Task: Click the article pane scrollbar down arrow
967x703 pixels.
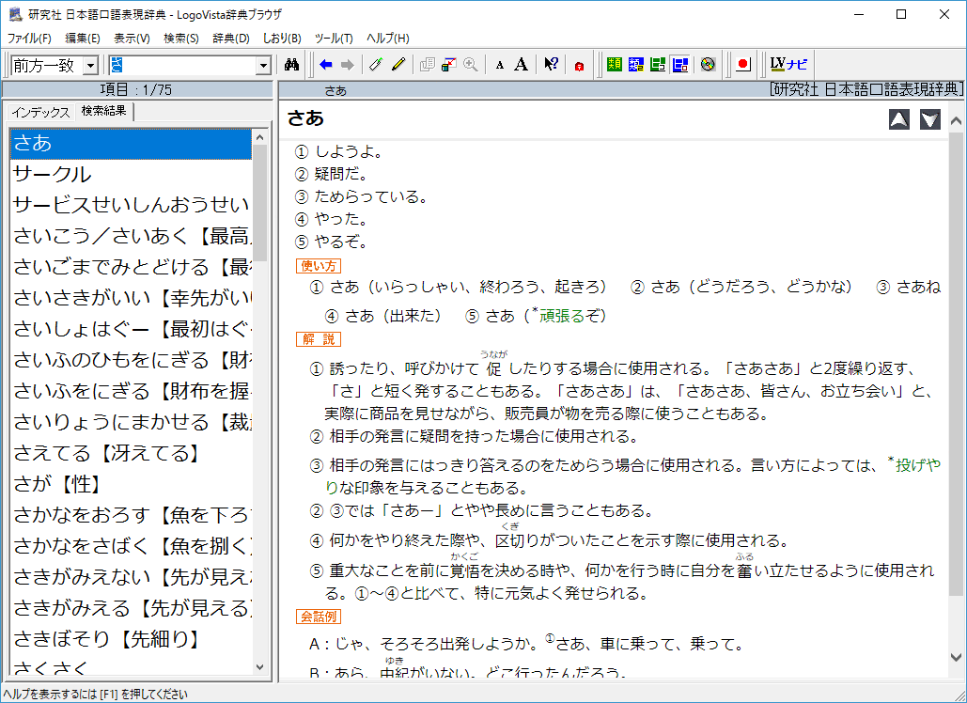Action: pos(956,657)
